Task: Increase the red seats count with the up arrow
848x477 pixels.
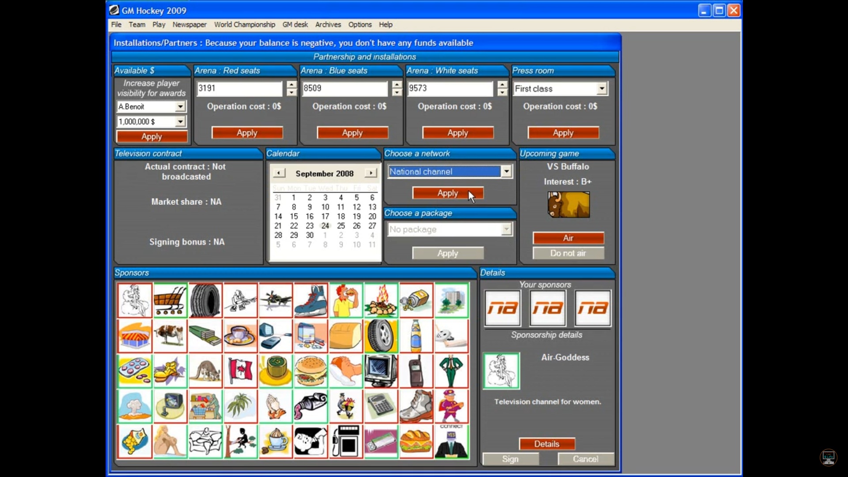Action: (291, 84)
